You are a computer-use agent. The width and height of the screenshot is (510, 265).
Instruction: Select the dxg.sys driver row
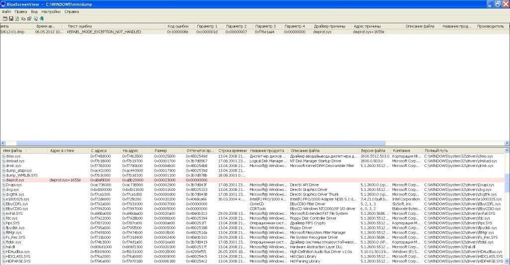coord(253,189)
